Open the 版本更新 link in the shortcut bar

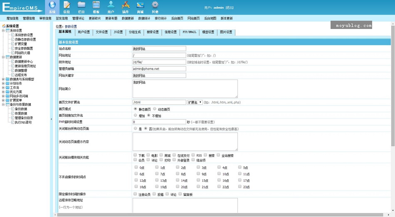227,18
